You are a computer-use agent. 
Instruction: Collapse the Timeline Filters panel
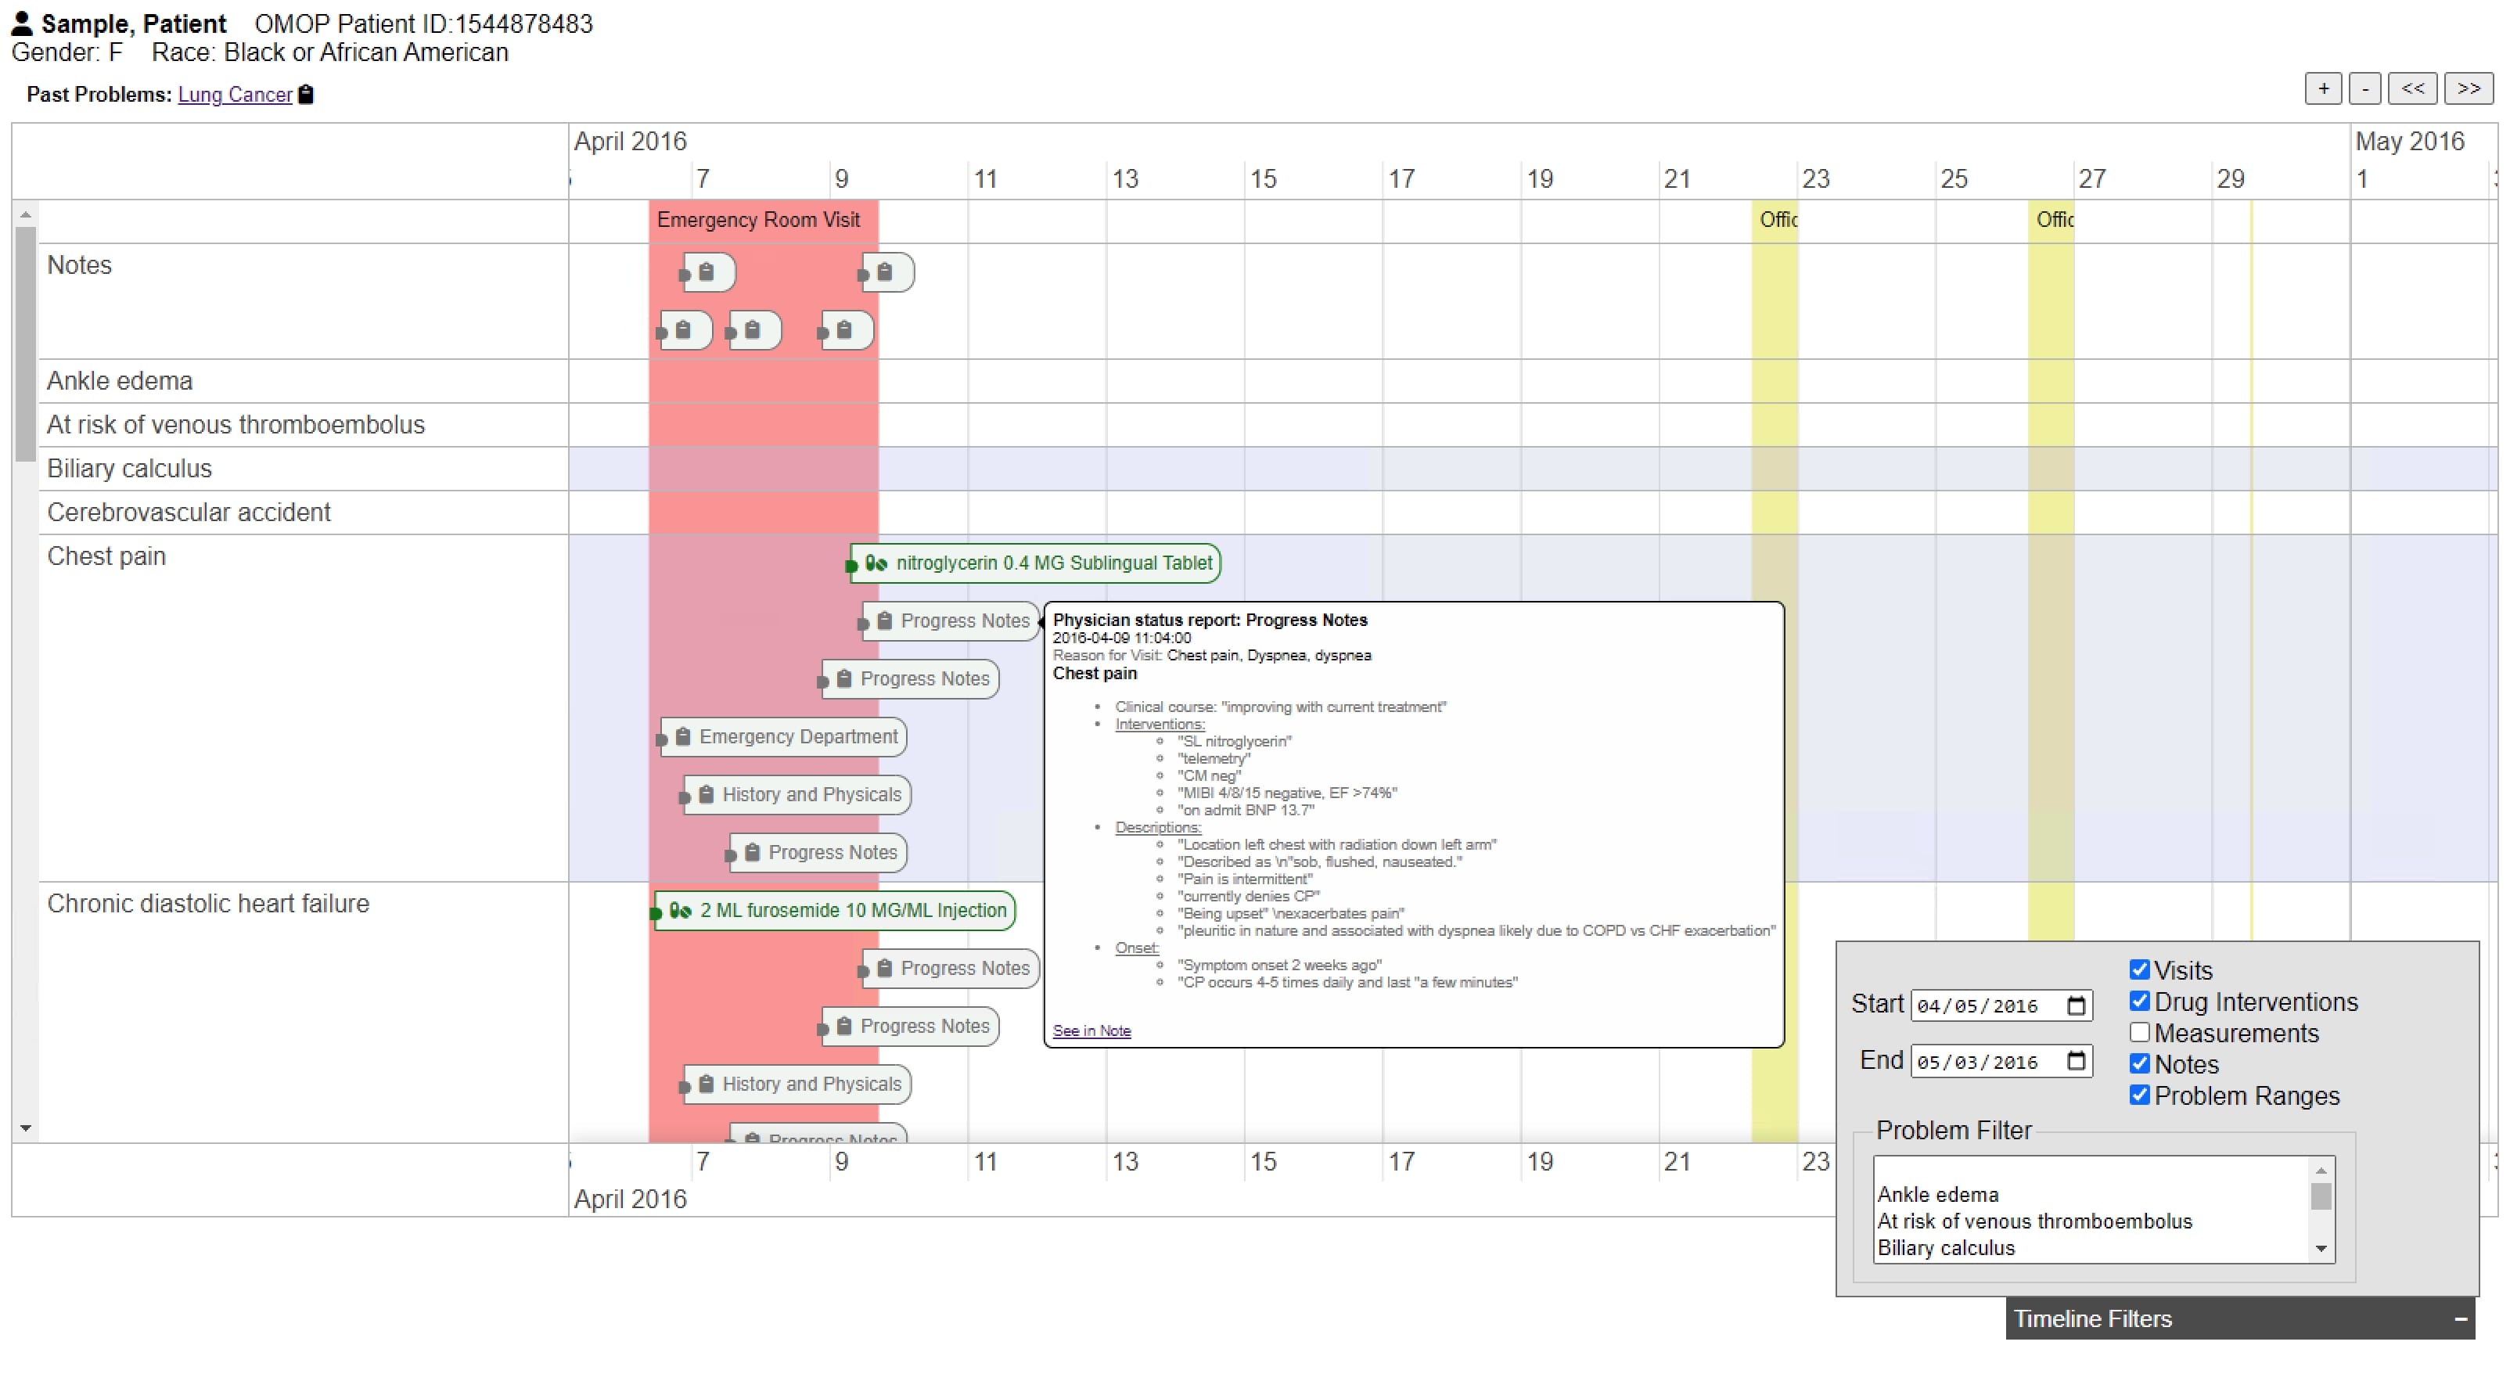[2460, 1318]
